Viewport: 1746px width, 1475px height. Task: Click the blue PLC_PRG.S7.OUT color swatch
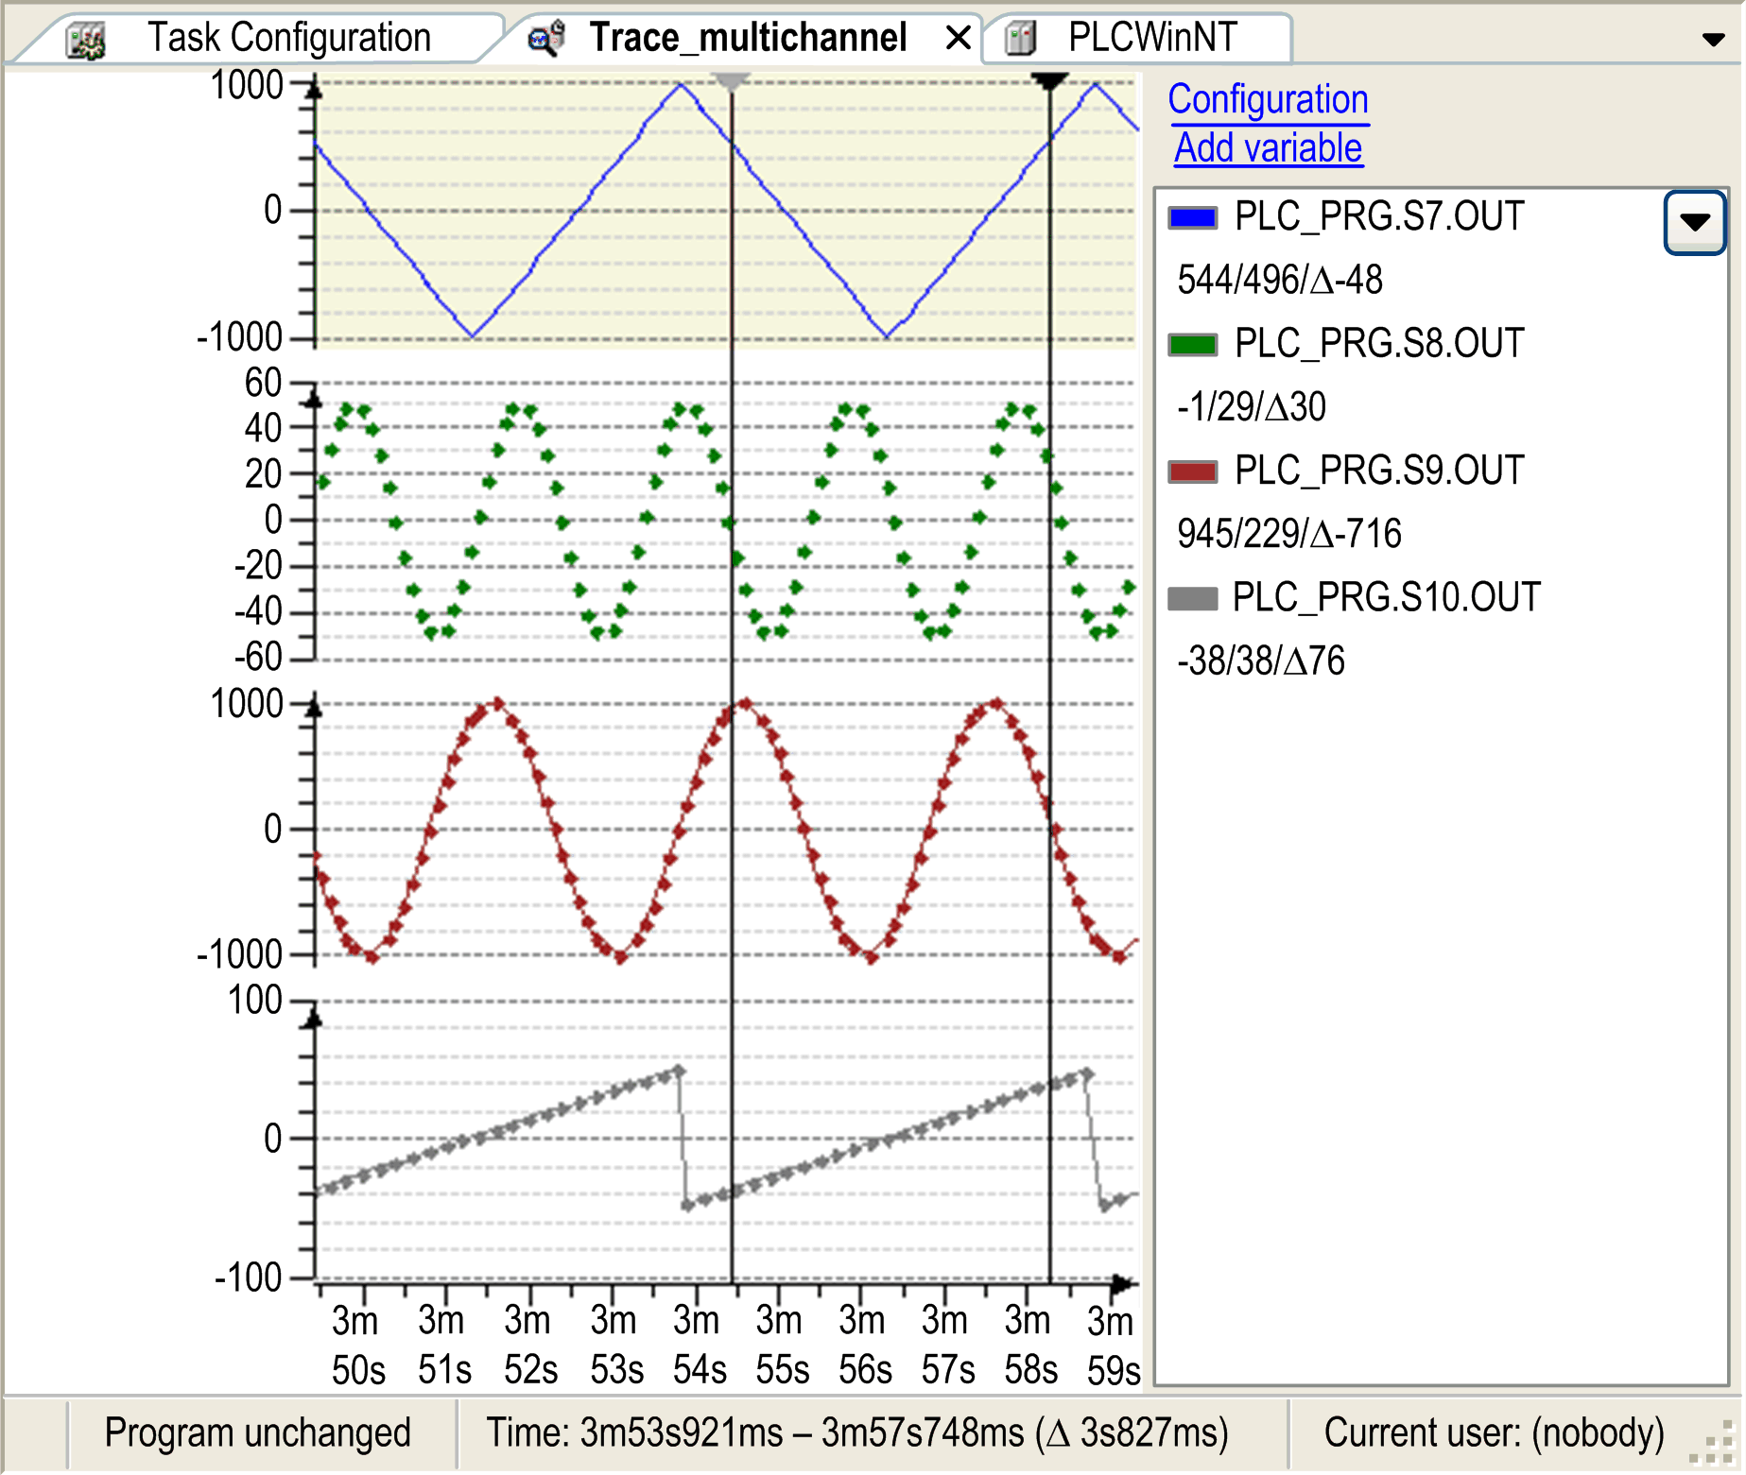pos(1192,217)
